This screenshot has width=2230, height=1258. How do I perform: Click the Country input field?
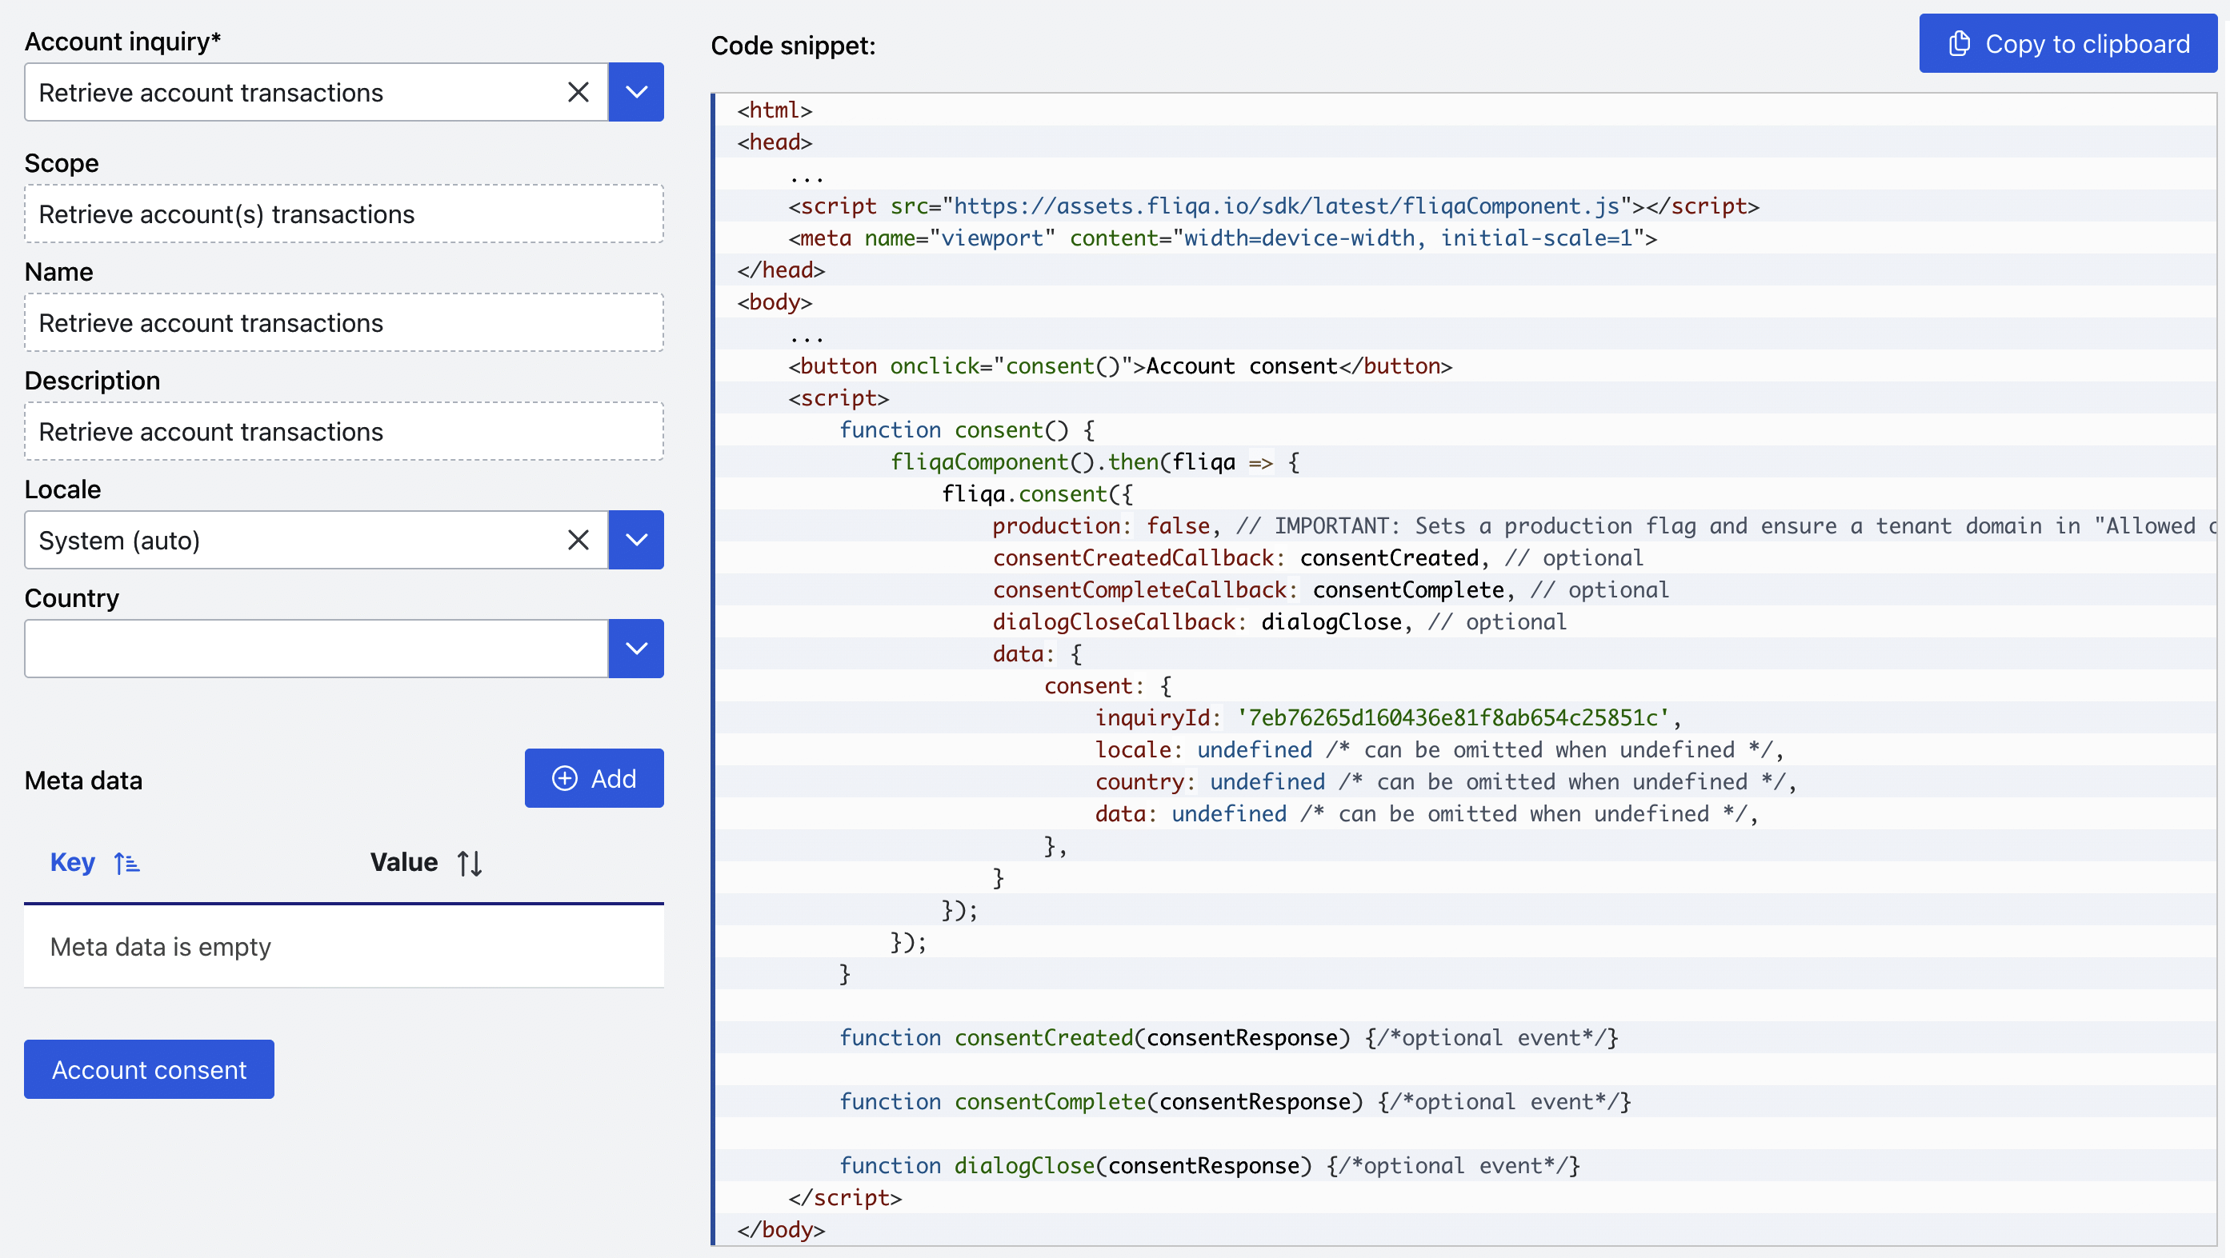(317, 648)
